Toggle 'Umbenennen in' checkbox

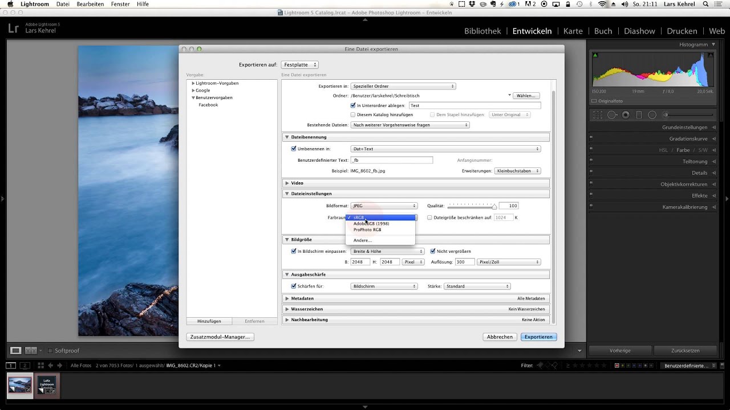(294, 149)
